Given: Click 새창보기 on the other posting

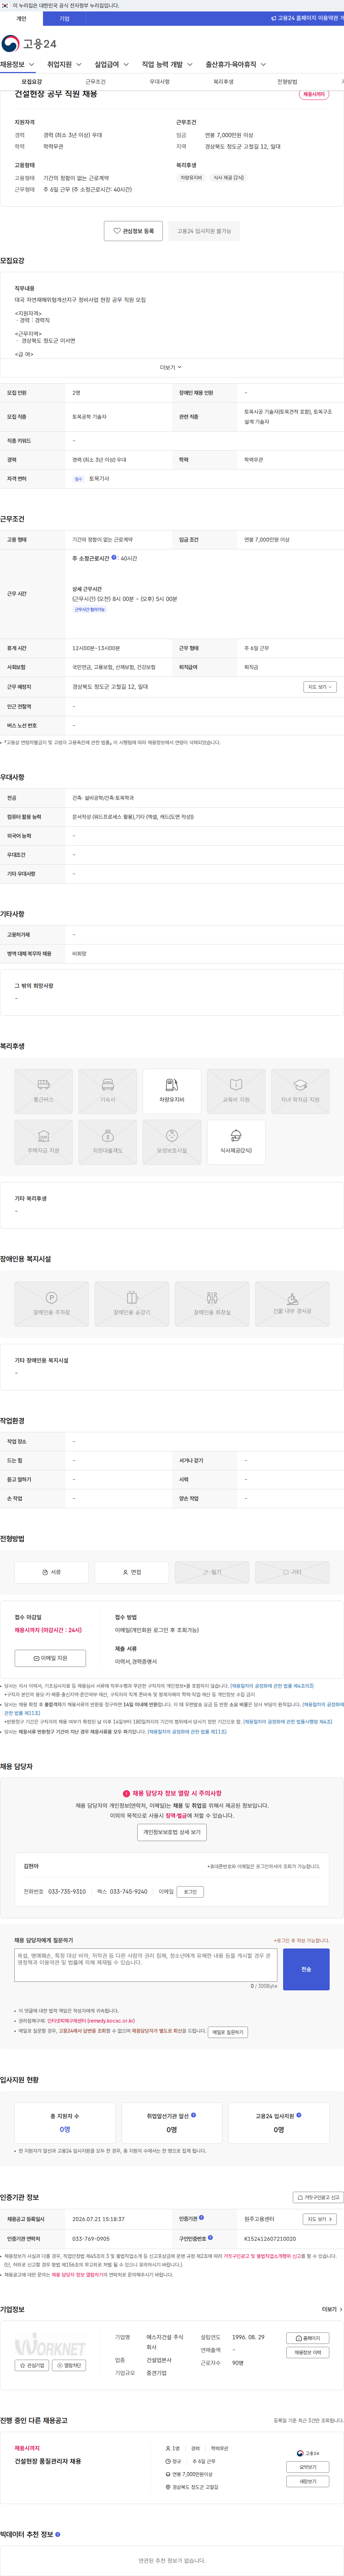Looking at the screenshot, I should pos(308,2481).
